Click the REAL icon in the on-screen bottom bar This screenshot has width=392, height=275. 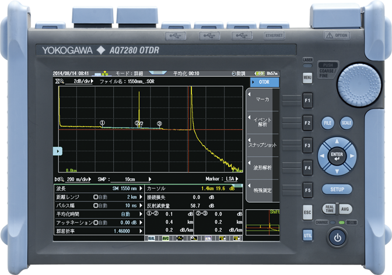[151, 238]
